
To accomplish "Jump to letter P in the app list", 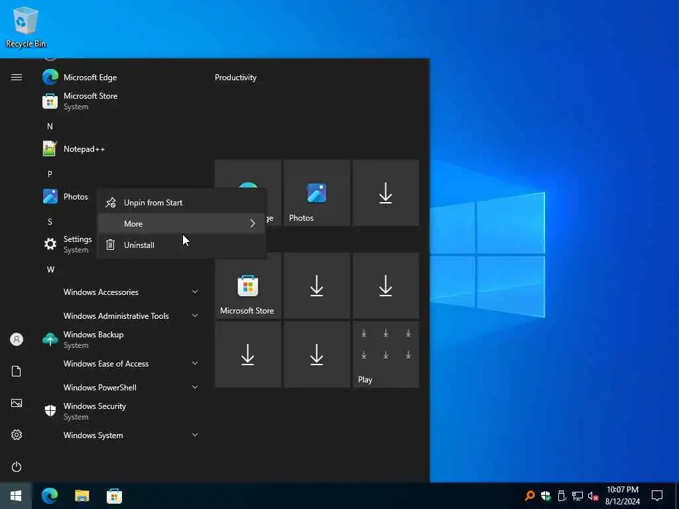I will tap(50, 174).
